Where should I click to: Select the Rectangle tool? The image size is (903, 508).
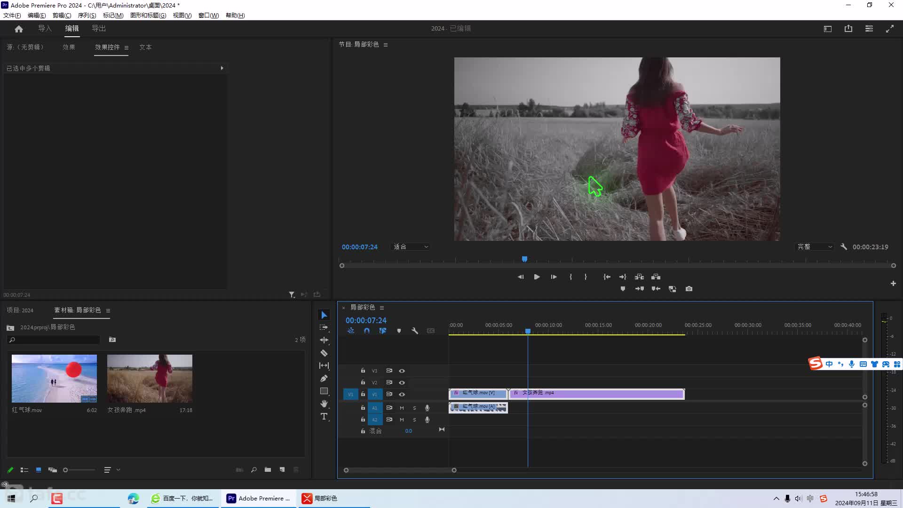point(324,391)
